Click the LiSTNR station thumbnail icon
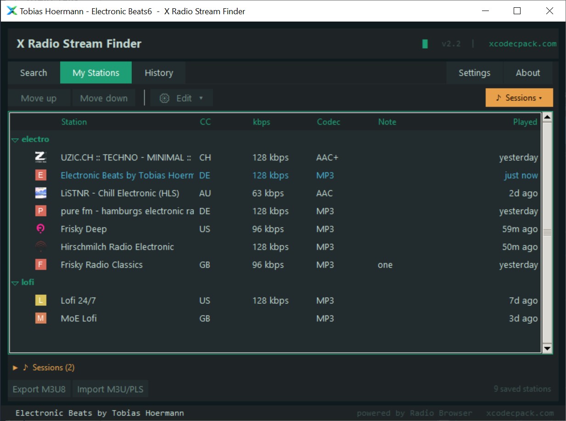Viewport: 566px width, 421px height. click(41, 193)
